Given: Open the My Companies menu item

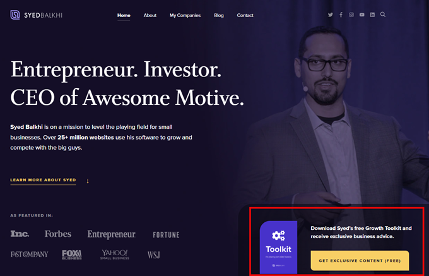Looking at the screenshot, I should pyautogui.click(x=185, y=15).
